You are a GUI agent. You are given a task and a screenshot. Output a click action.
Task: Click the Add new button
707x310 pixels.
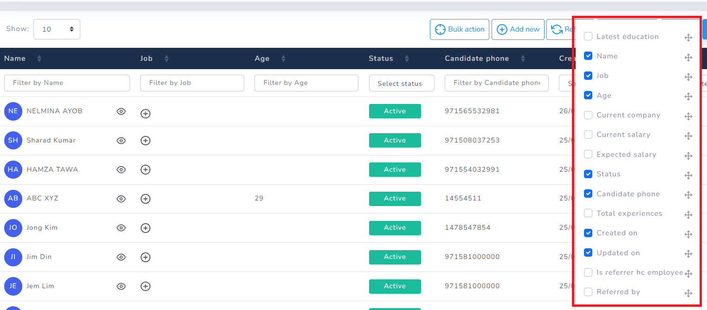(518, 29)
